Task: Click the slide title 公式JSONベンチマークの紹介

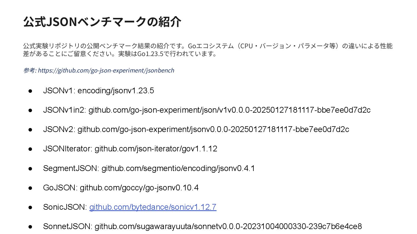Action: pyautogui.click(x=102, y=22)
